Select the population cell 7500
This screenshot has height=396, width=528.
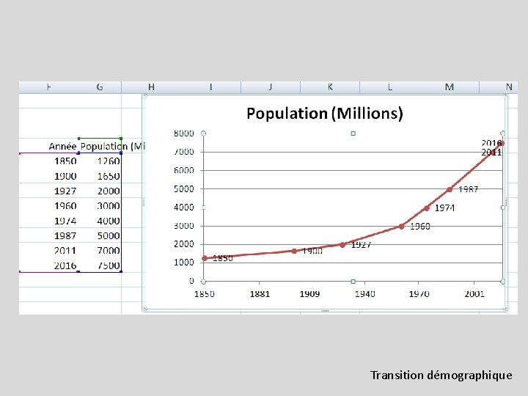(x=100, y=265)
